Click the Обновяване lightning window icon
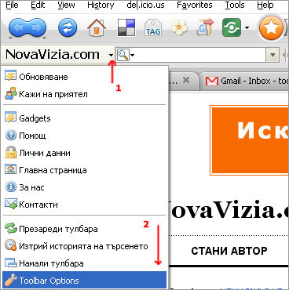 click(10, 76)
